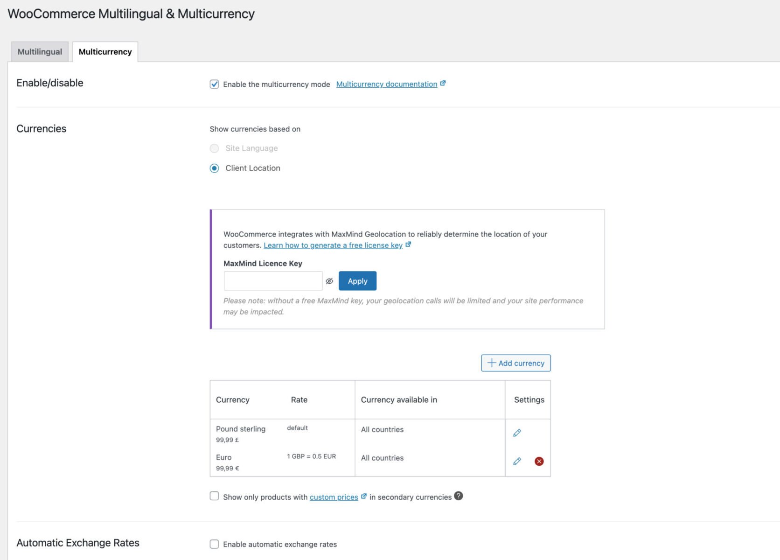Select Client Location radio option

[x=214, y=168]
